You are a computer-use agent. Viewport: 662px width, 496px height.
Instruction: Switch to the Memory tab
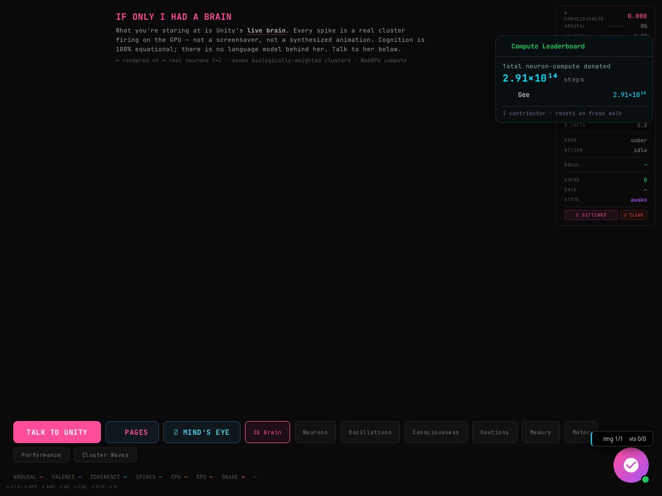coord(541,432)
